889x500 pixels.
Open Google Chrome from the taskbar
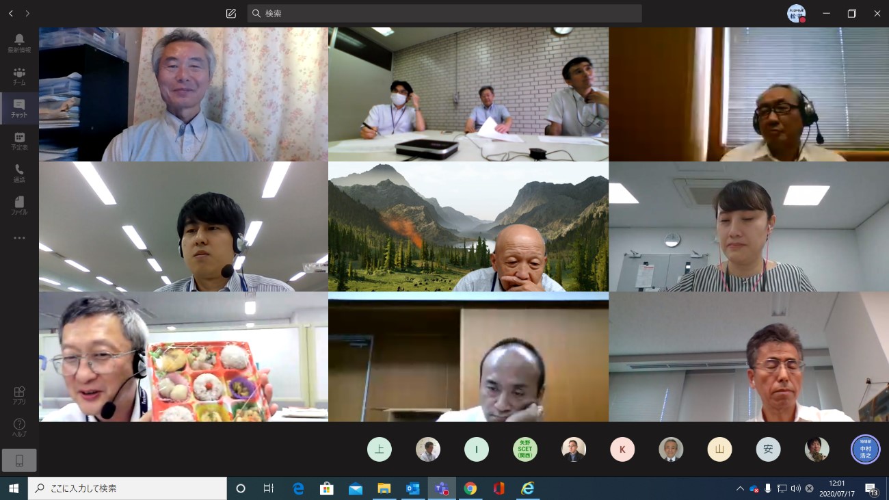point(470,488)
